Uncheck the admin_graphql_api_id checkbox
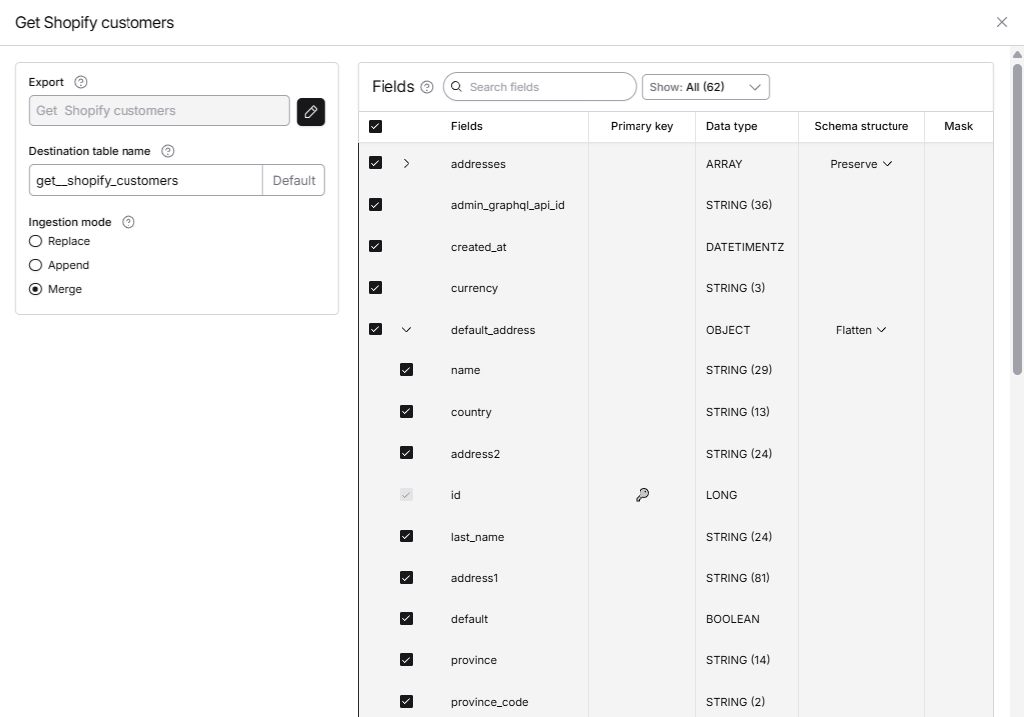Viewport: 1024px width, 717px height. pos(375,205)
